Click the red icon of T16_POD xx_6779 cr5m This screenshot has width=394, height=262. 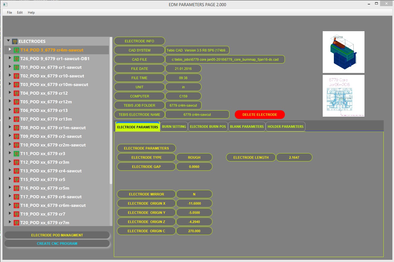[16, 188]
